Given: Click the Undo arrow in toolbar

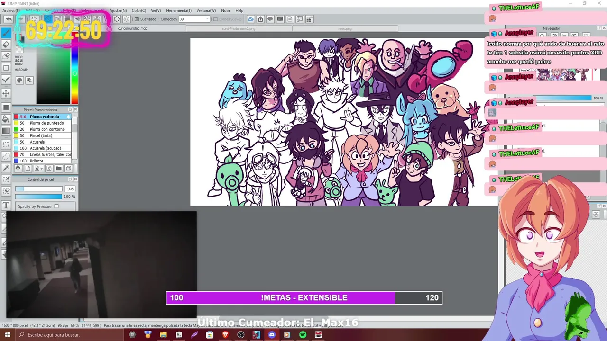Looking at the screenshot, I should (x=9, y=19).
